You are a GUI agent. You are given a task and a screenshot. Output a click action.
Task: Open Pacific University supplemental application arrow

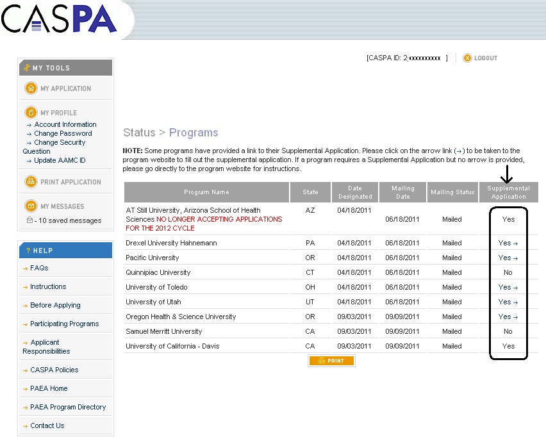[x=515, y=258]
